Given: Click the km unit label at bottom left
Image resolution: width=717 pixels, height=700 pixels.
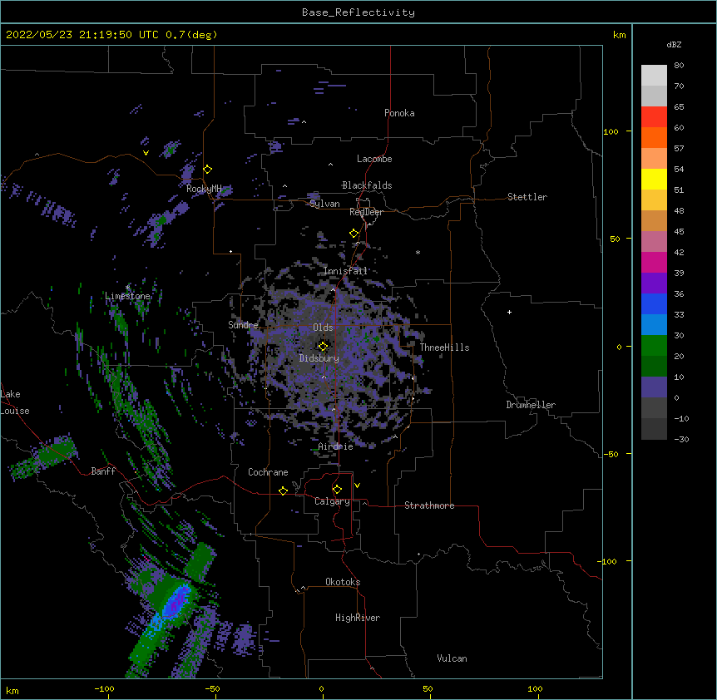Looking at the screenshot, I should tap(12, 690).
